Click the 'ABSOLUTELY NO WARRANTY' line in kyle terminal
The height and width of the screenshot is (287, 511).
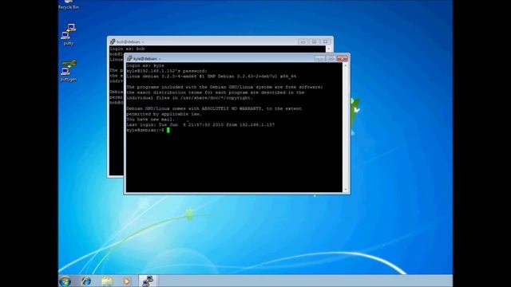[x=214, y=108]
